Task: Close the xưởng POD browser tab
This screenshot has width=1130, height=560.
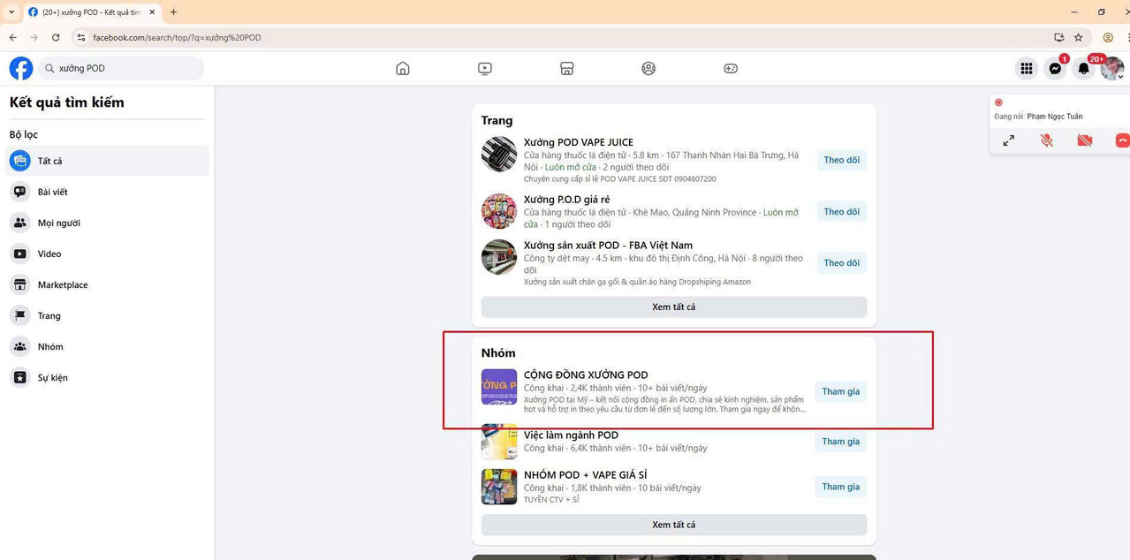Action: [x=152, y=12]
